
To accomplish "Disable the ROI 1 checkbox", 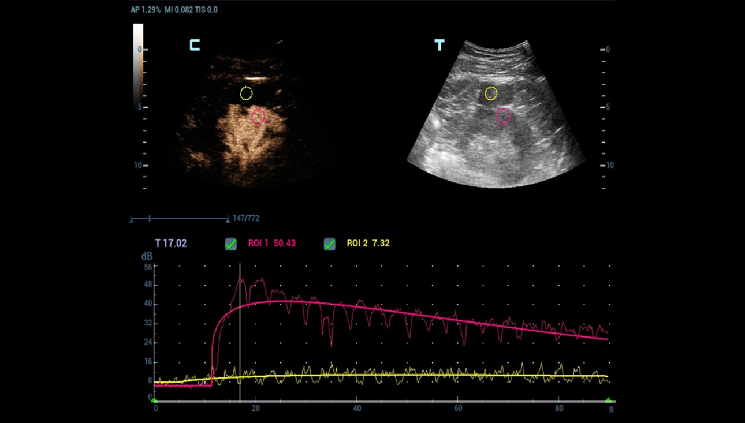I will click(x=230, y=244).
